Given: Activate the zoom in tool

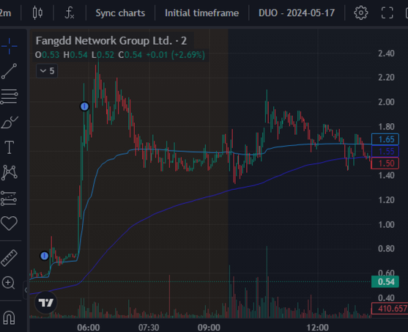Looking at the screenshot, I should [x=9, y=283].
